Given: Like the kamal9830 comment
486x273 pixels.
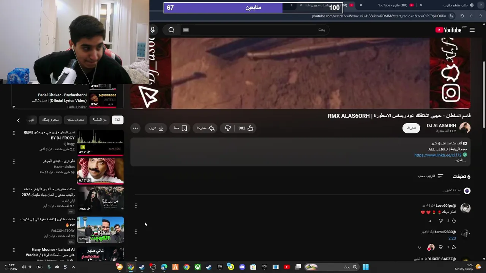Looking at the screenshot, I should [x=453, y=247].
